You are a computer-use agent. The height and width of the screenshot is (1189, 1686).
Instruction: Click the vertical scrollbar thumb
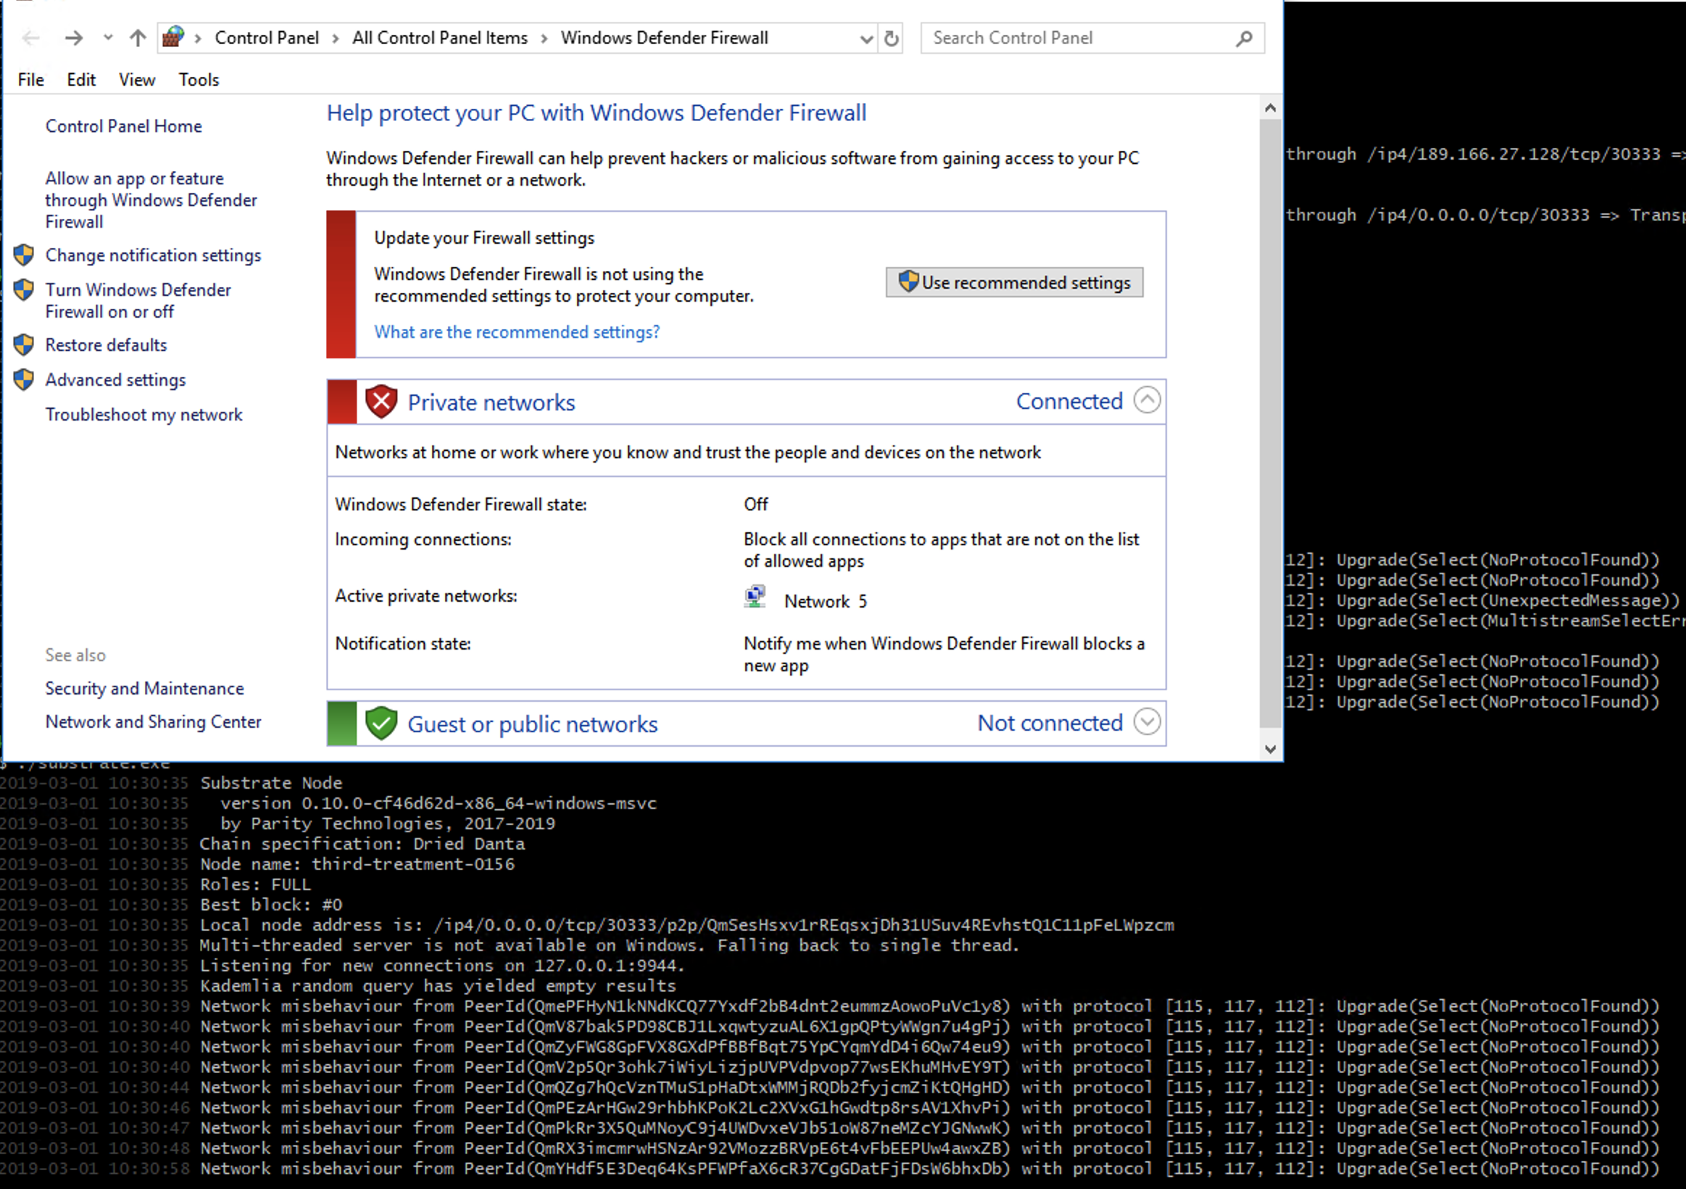coord(1271,423)
